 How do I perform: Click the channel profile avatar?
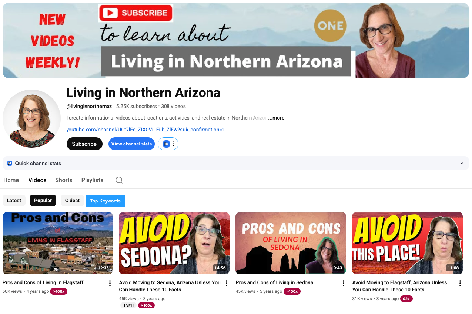[x=31, y=118]
